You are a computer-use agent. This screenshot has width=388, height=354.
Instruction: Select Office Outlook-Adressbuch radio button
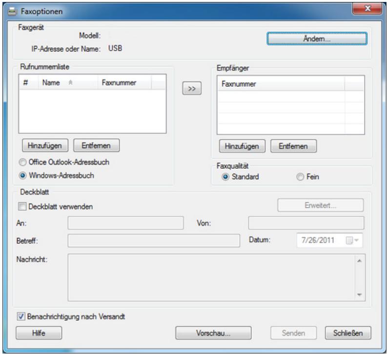[x=22, y=162]
